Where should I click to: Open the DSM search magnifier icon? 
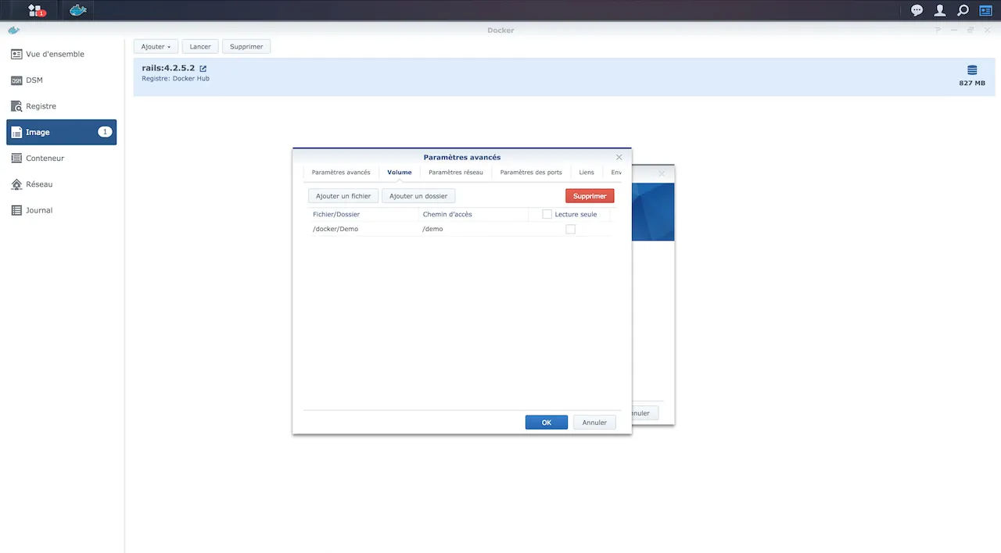point(963,10)
